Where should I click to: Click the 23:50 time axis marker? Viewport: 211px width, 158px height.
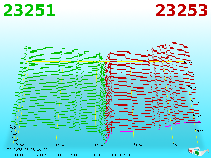point(199,131)
